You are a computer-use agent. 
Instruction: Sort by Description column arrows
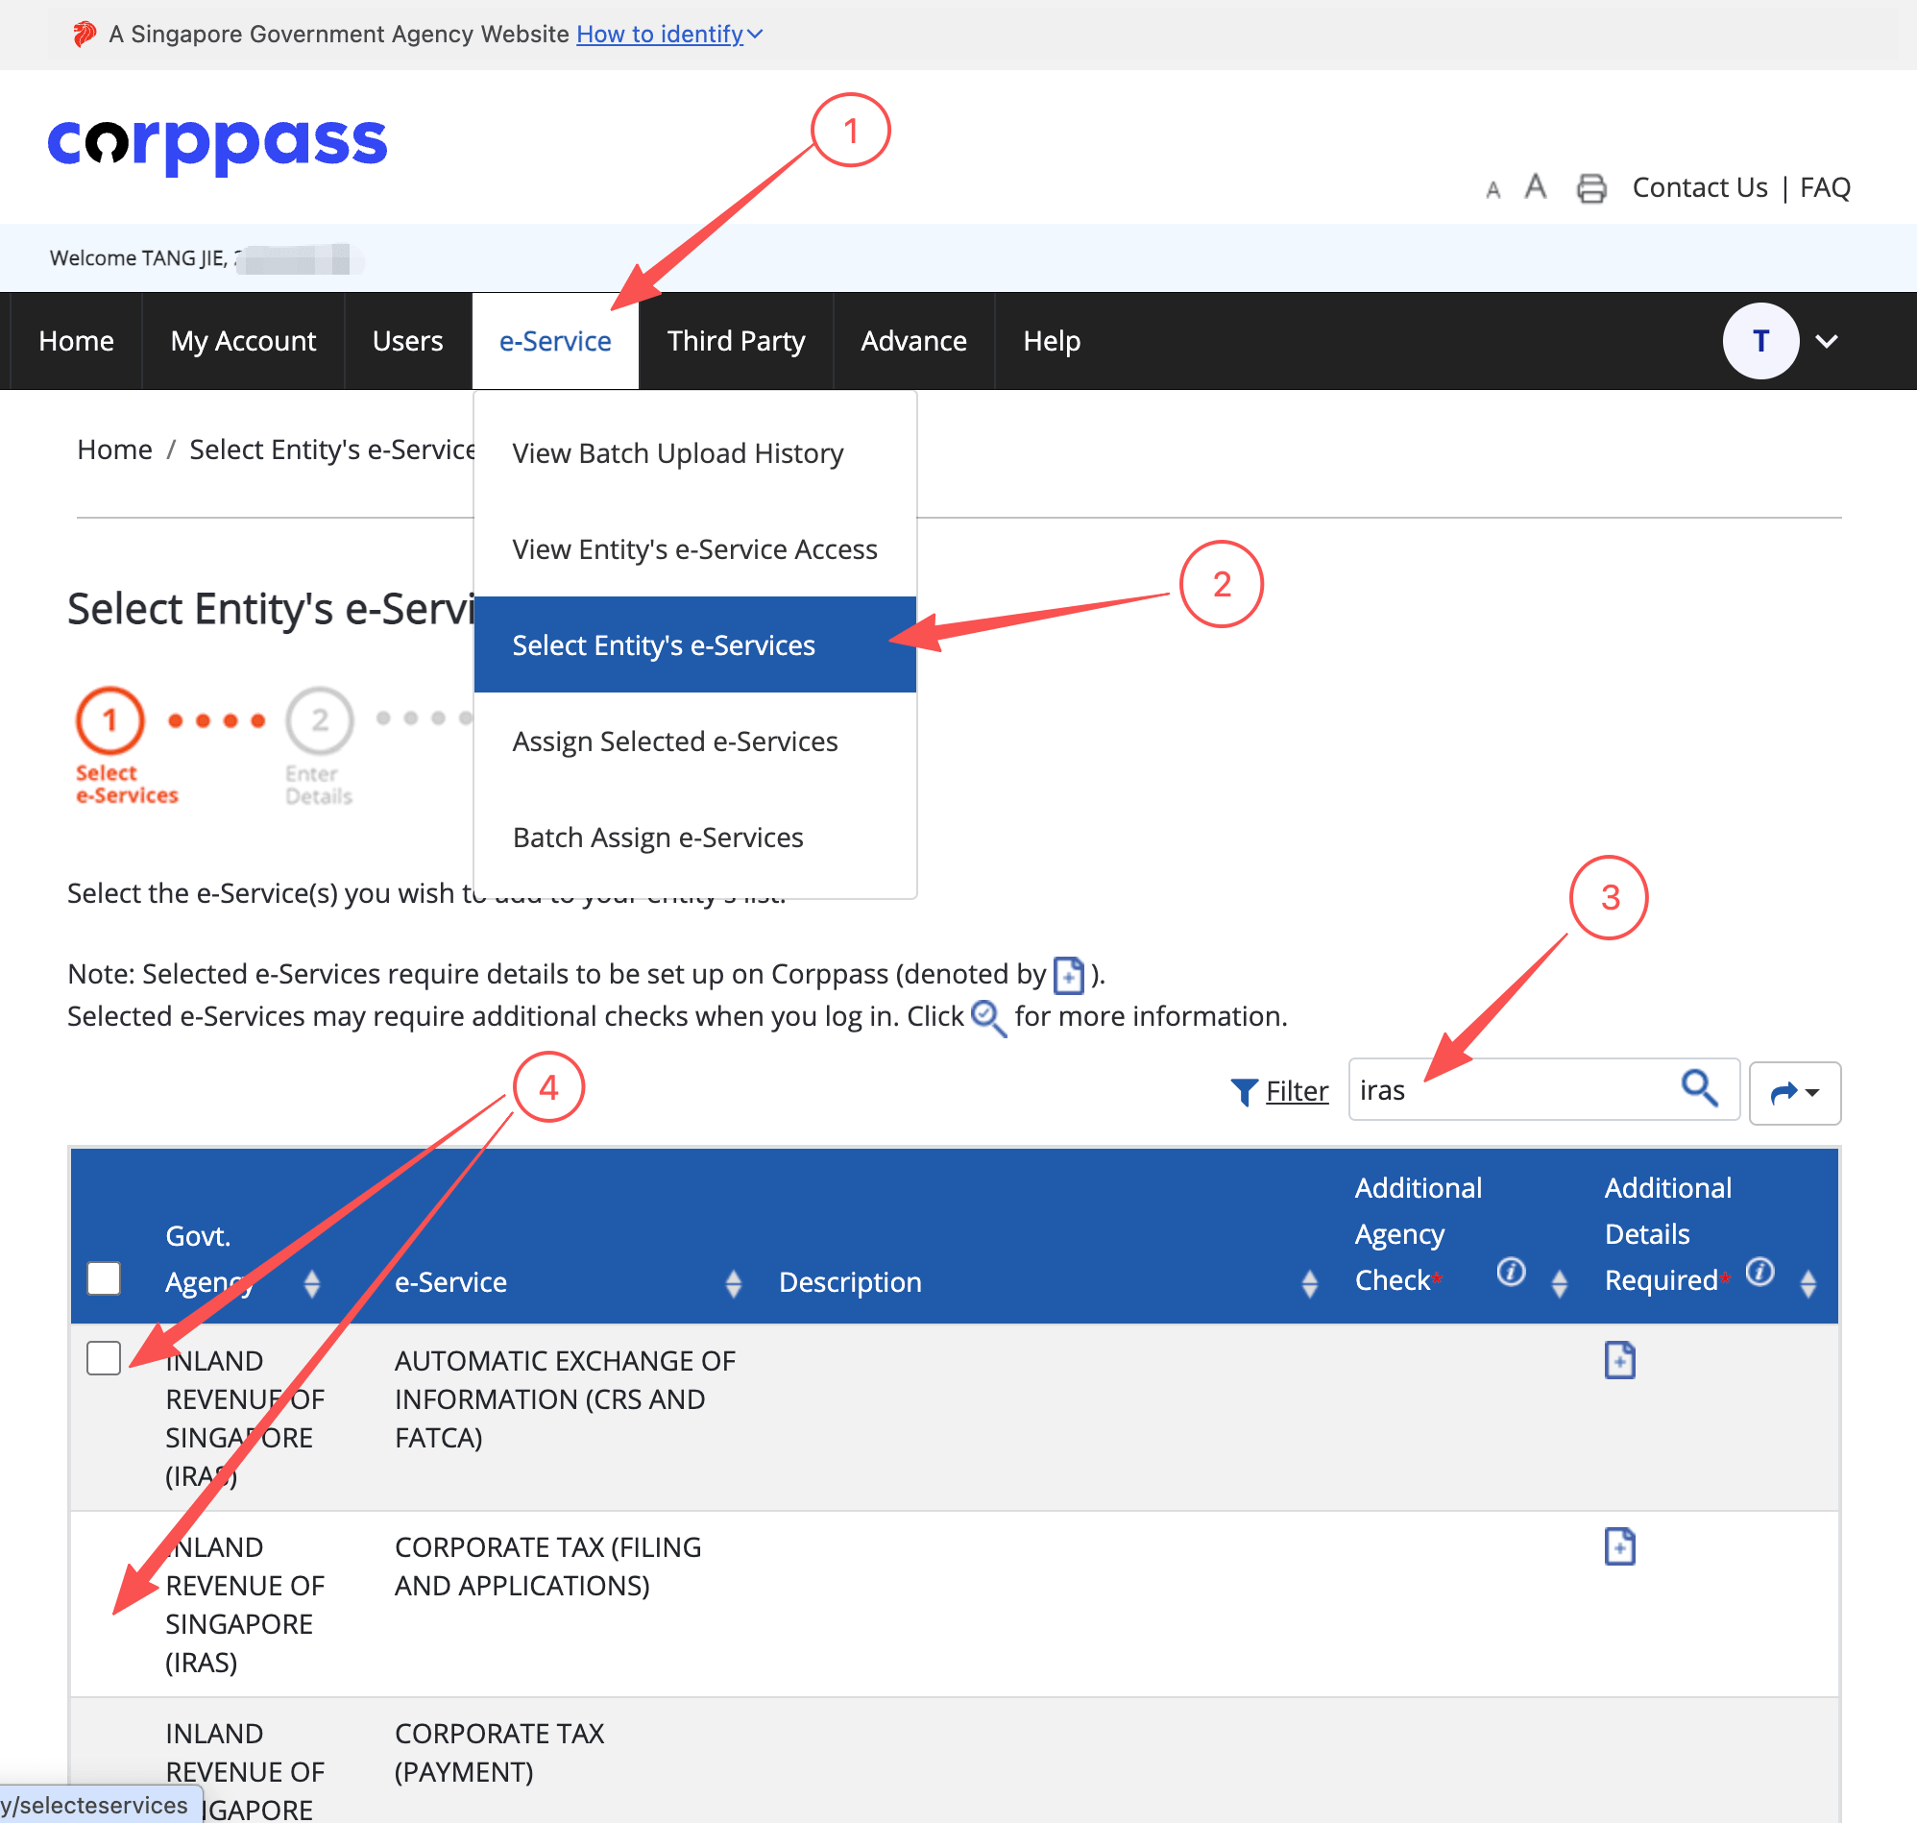(x=1310, y=1282)
